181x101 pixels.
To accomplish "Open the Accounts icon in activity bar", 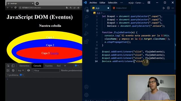I will pyautogui.click(x=86, y=87).
